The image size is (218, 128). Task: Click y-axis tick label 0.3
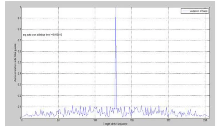[x=19, y=85]
